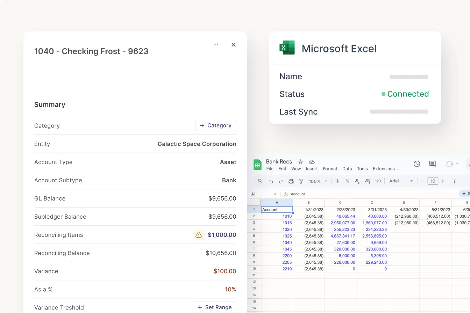Click the video meeting camera icon
Image resolution: width=470 pixels, height=313 pixels.
coord(449,164)
